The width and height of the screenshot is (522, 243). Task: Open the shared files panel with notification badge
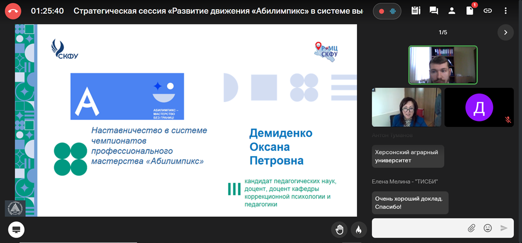pos(469,11)
